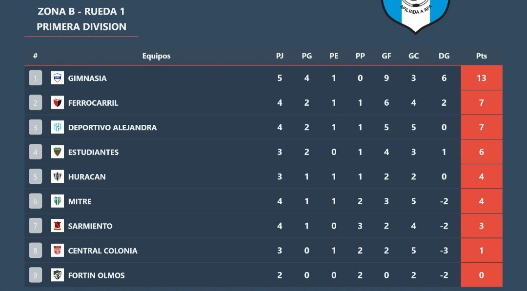Click Gimnasia's red 13 points cell
527x291 pixels.
(x=481, y=78)
